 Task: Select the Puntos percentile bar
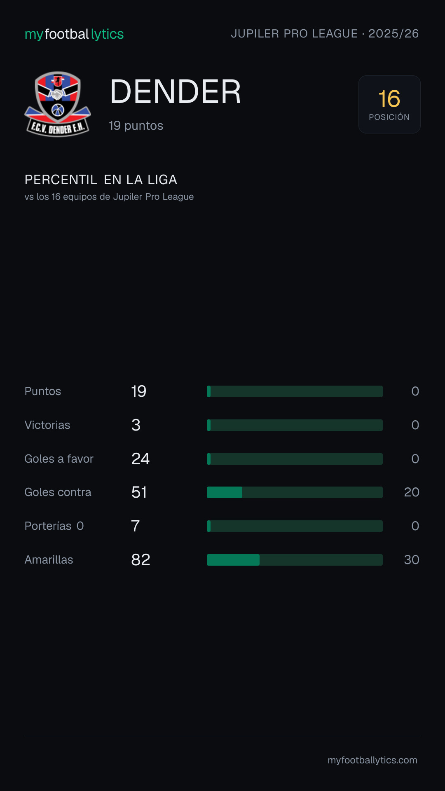coord(295,391)
